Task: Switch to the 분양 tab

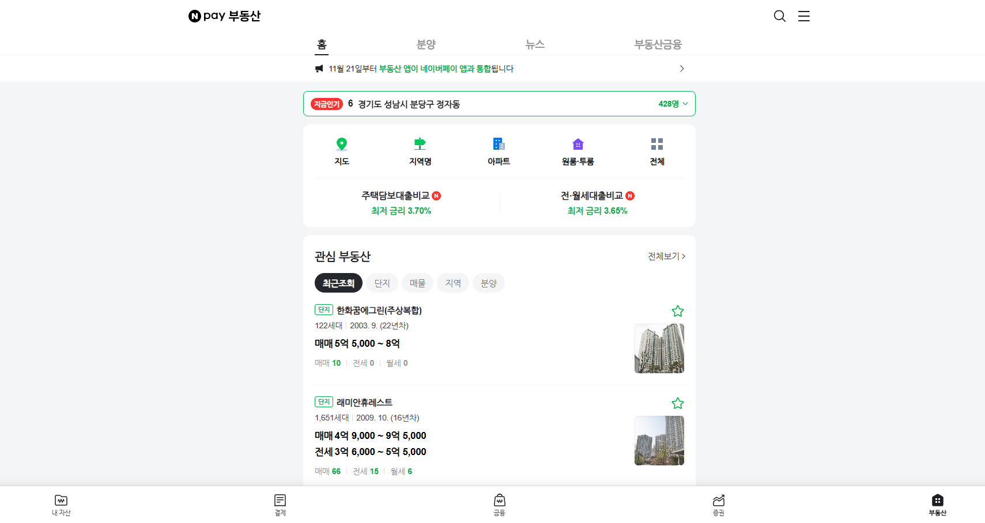Action: coord(425,44)
